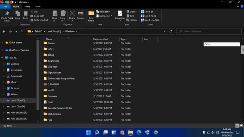Select the Fonts folder

tap(50, 102)
